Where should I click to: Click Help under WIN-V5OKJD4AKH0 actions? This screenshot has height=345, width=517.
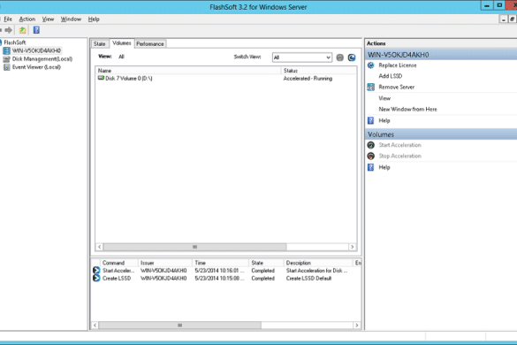click(384, 120)
